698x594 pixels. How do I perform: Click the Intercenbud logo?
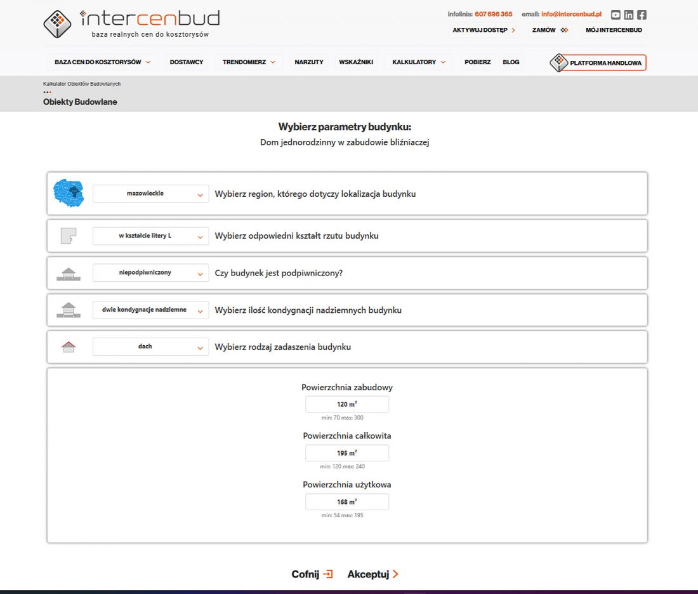click(x=131, y=23)
